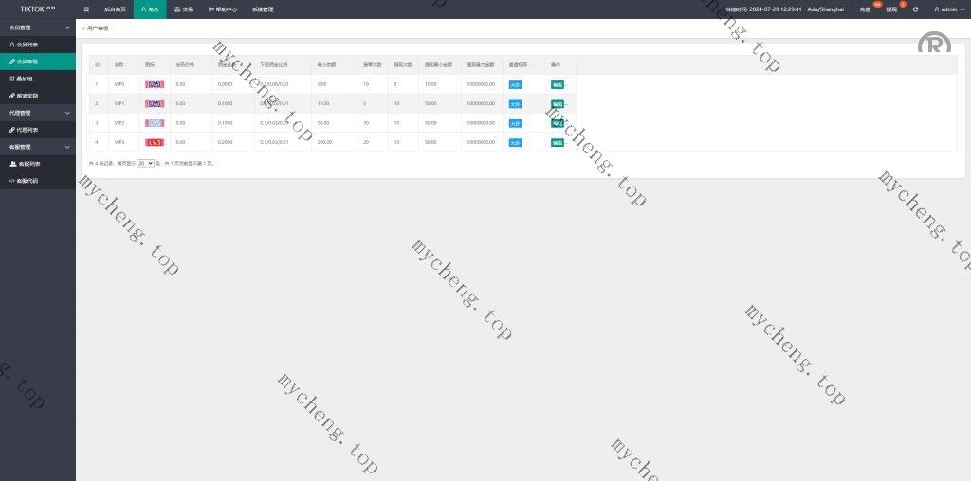Open the 帮助中心 top navigation tab
This screenshot has width=971, height=481.
coord(222,9)
